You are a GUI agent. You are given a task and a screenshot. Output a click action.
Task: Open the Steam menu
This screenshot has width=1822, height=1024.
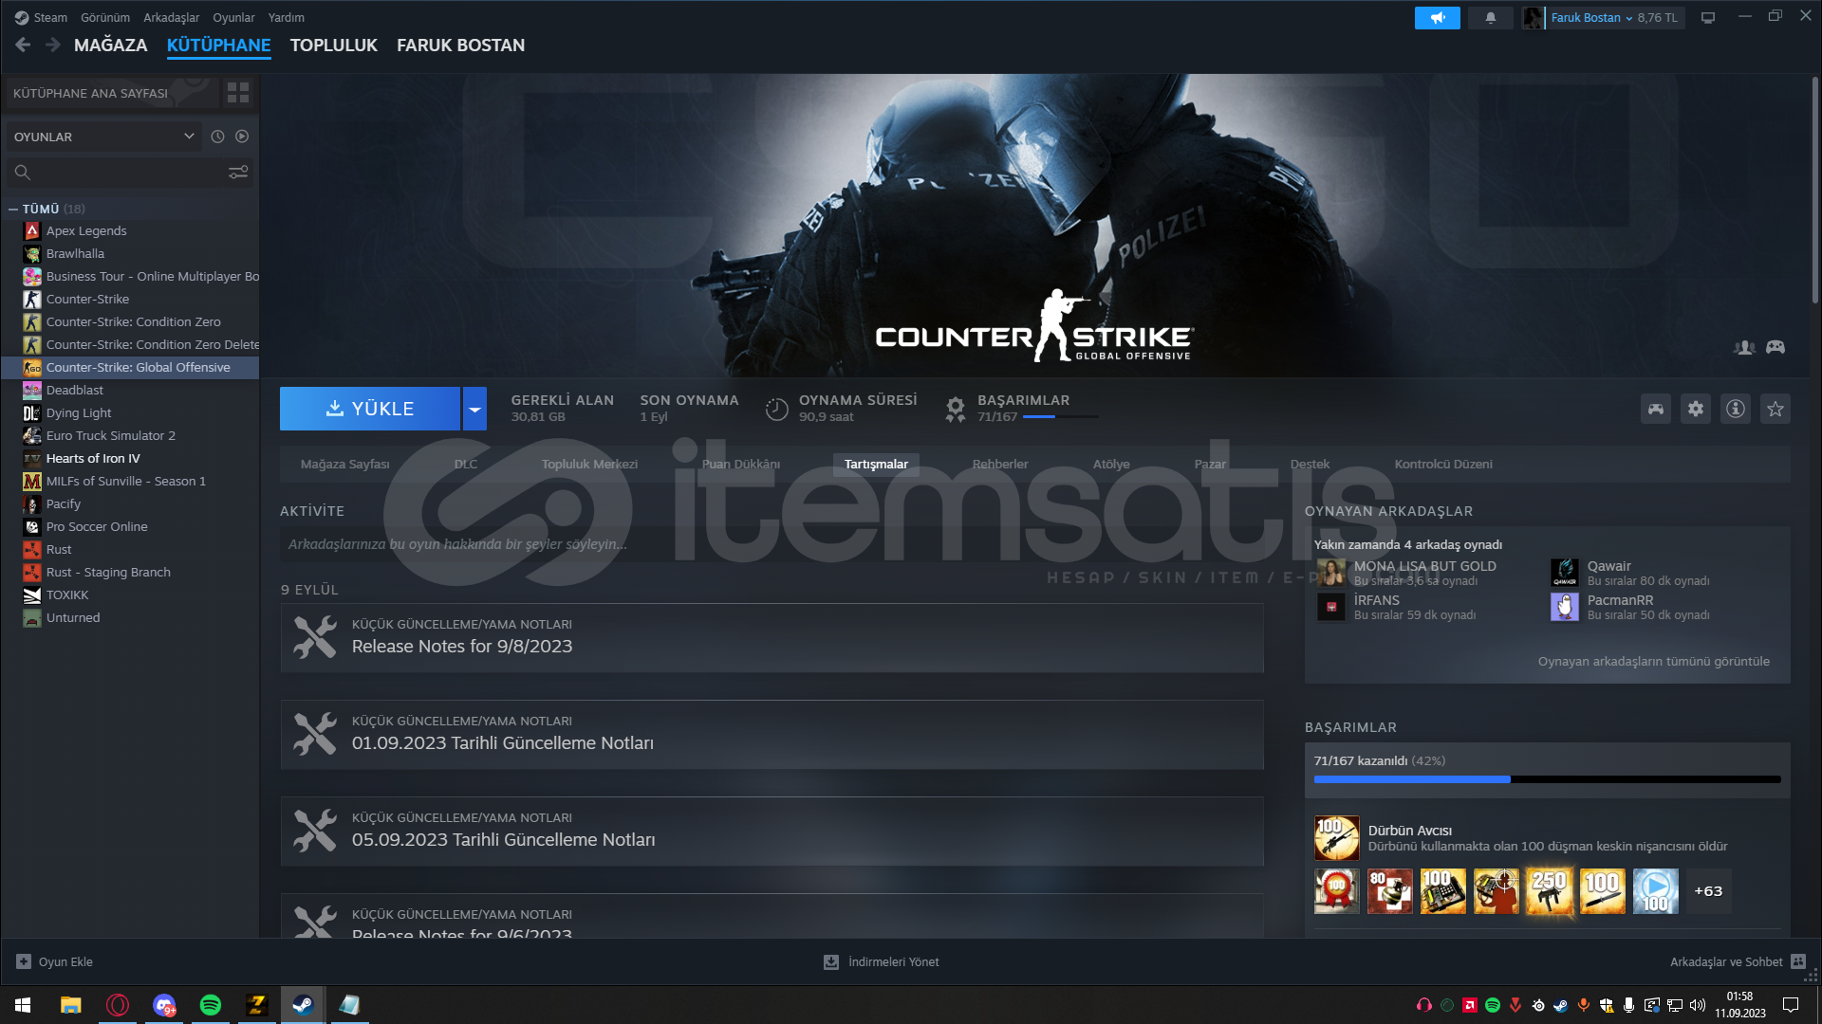49,18
